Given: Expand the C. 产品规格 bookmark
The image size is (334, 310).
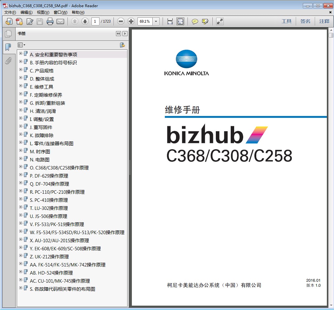Looking at the screenshot, I should click(x=21, y=70).
